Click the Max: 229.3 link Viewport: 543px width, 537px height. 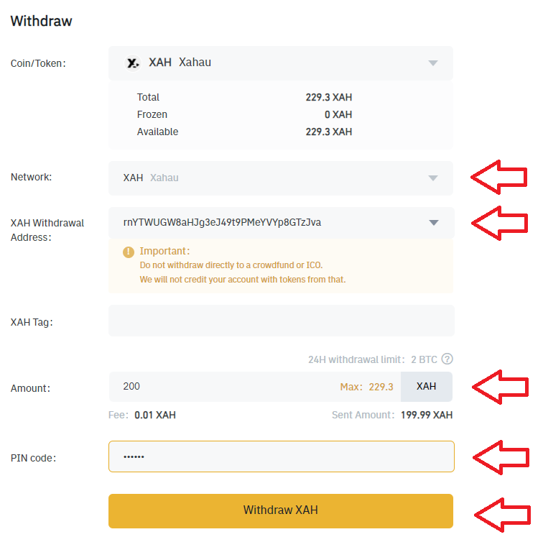point(366,387)
